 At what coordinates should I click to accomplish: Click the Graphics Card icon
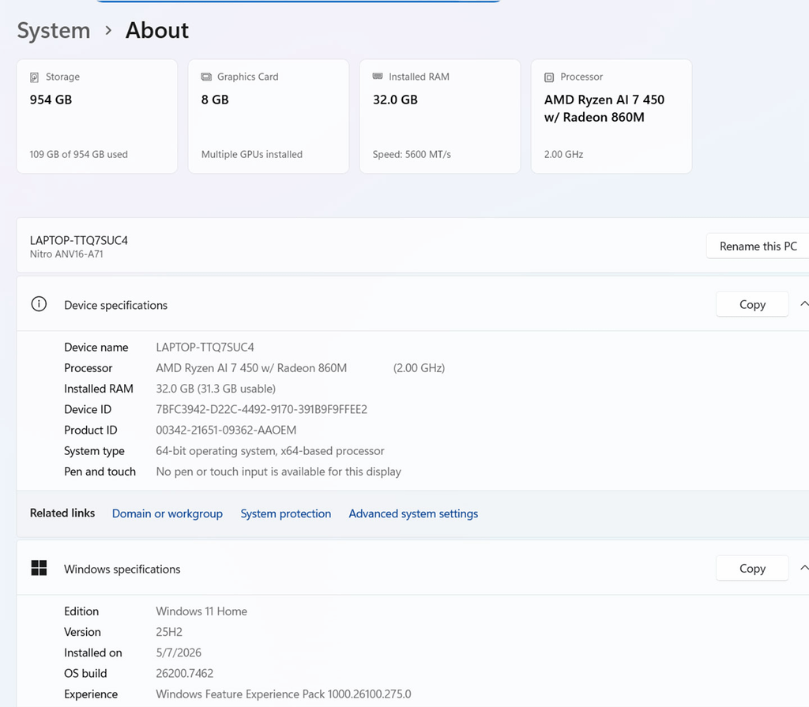(206, 77)
